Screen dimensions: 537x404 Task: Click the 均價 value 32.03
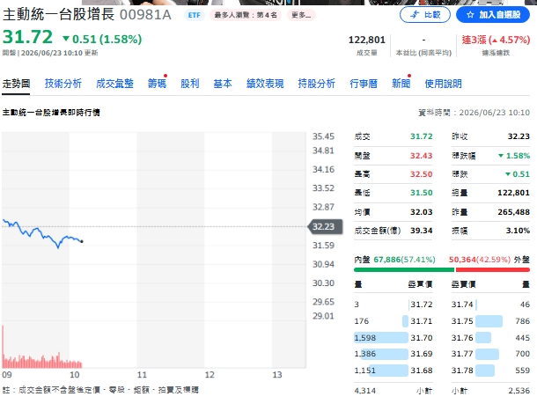pyautogui.click(x=422, y=212)
